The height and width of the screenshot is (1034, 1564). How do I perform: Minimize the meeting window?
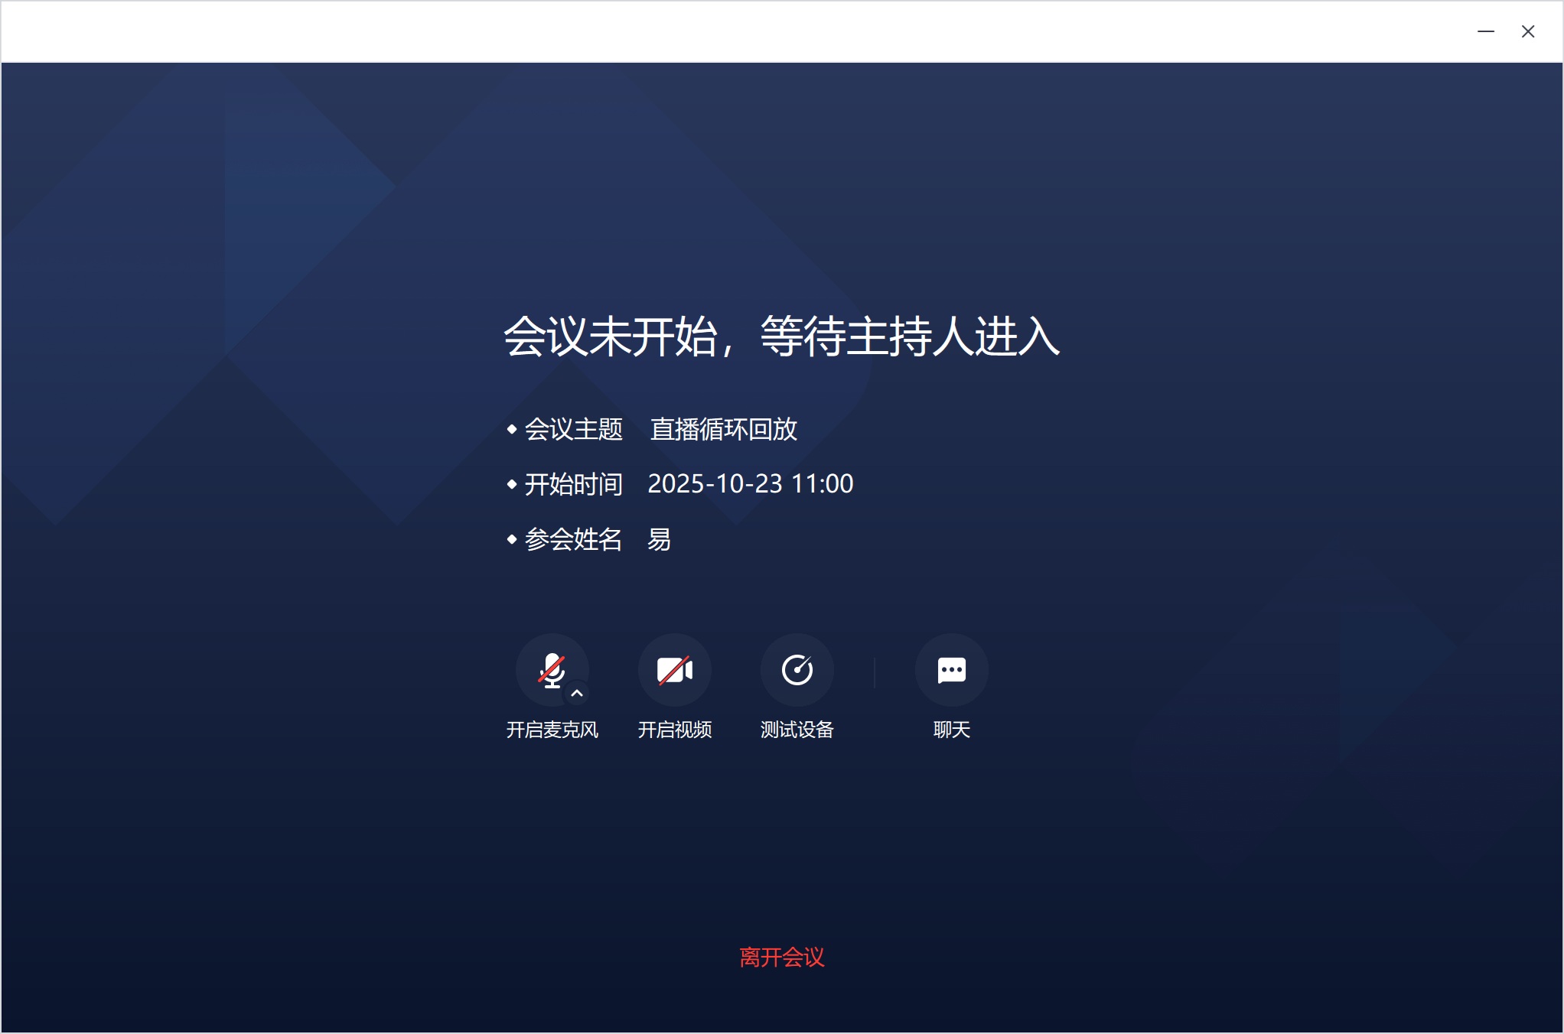click(x=1485, y=31)
